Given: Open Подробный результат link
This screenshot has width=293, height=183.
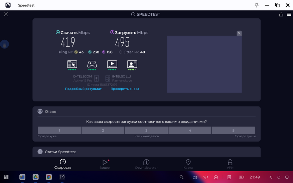Looking at the screenshot, I should (x=83, y=89).
